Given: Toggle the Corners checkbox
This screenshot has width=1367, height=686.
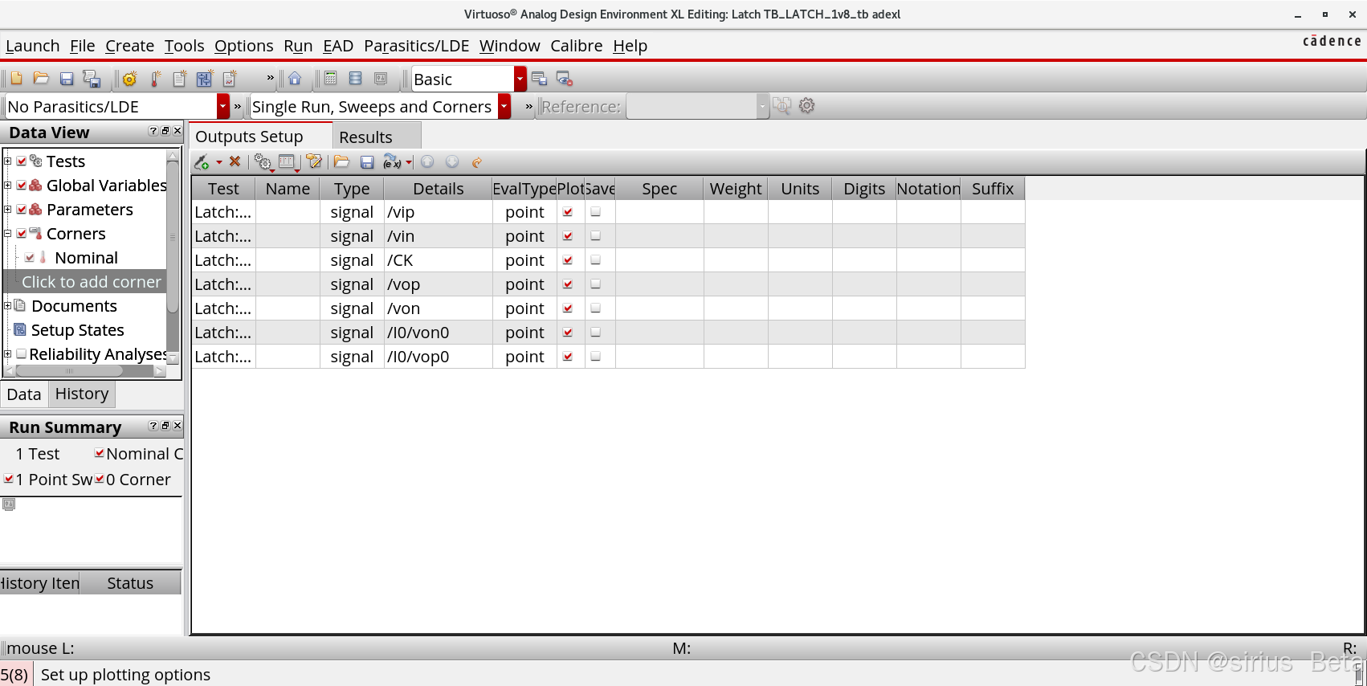Looking at the screenshot, I should point(22,234).
